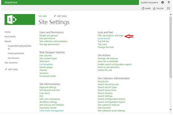Click the pencil icon beside top EDIT LINKS
This screenshot has width=173, height=115.
(x=55, y=16)
